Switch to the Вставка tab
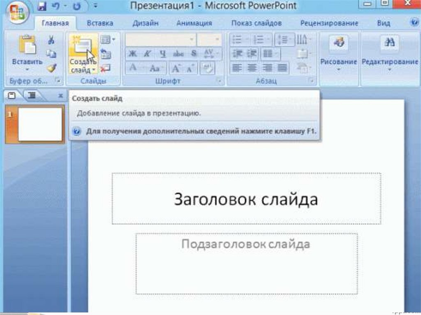This screenshot has width=421, height=315. (x=100, y=23)
